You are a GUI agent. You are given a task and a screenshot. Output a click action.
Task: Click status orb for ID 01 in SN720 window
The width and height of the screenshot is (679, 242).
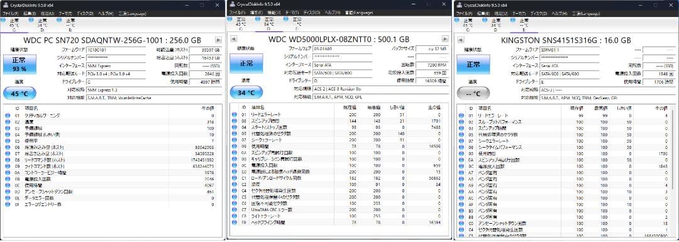(8, 116)
